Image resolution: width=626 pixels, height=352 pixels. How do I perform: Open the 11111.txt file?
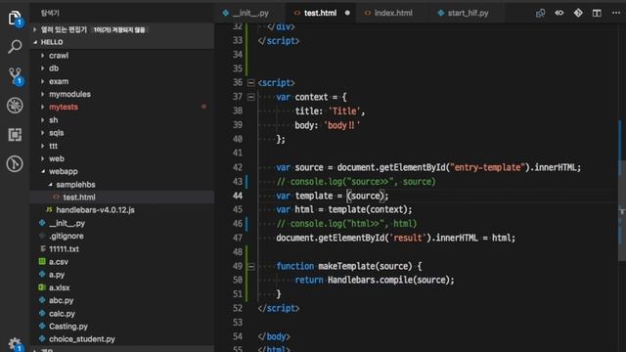pos(64,249)
